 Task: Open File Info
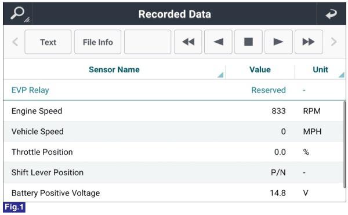click(x=97, y=42)
